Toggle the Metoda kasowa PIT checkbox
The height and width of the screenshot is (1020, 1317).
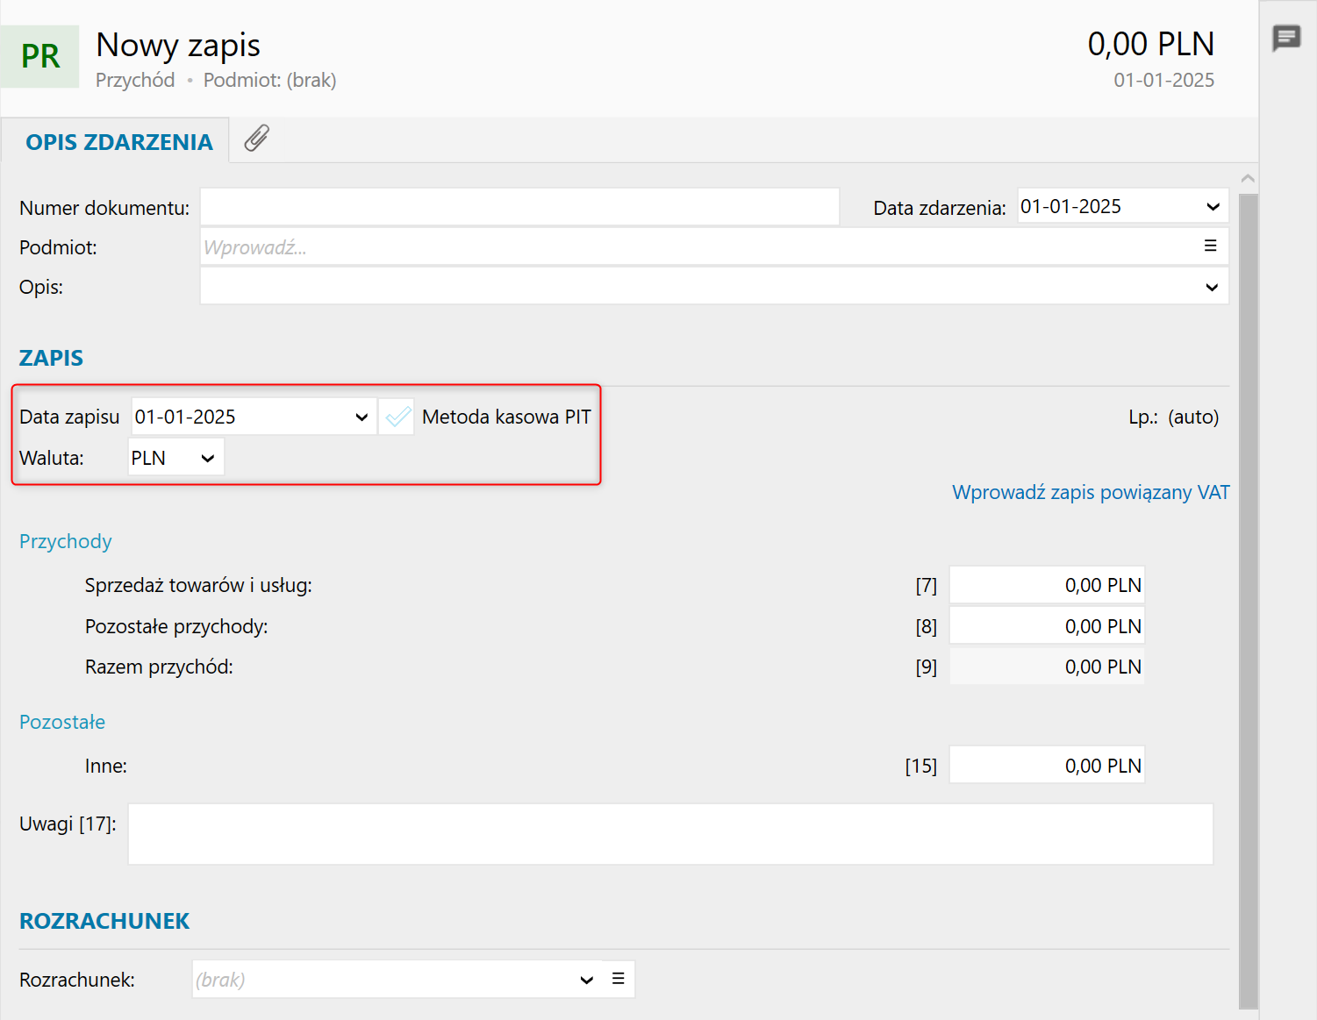click(397, 417)
